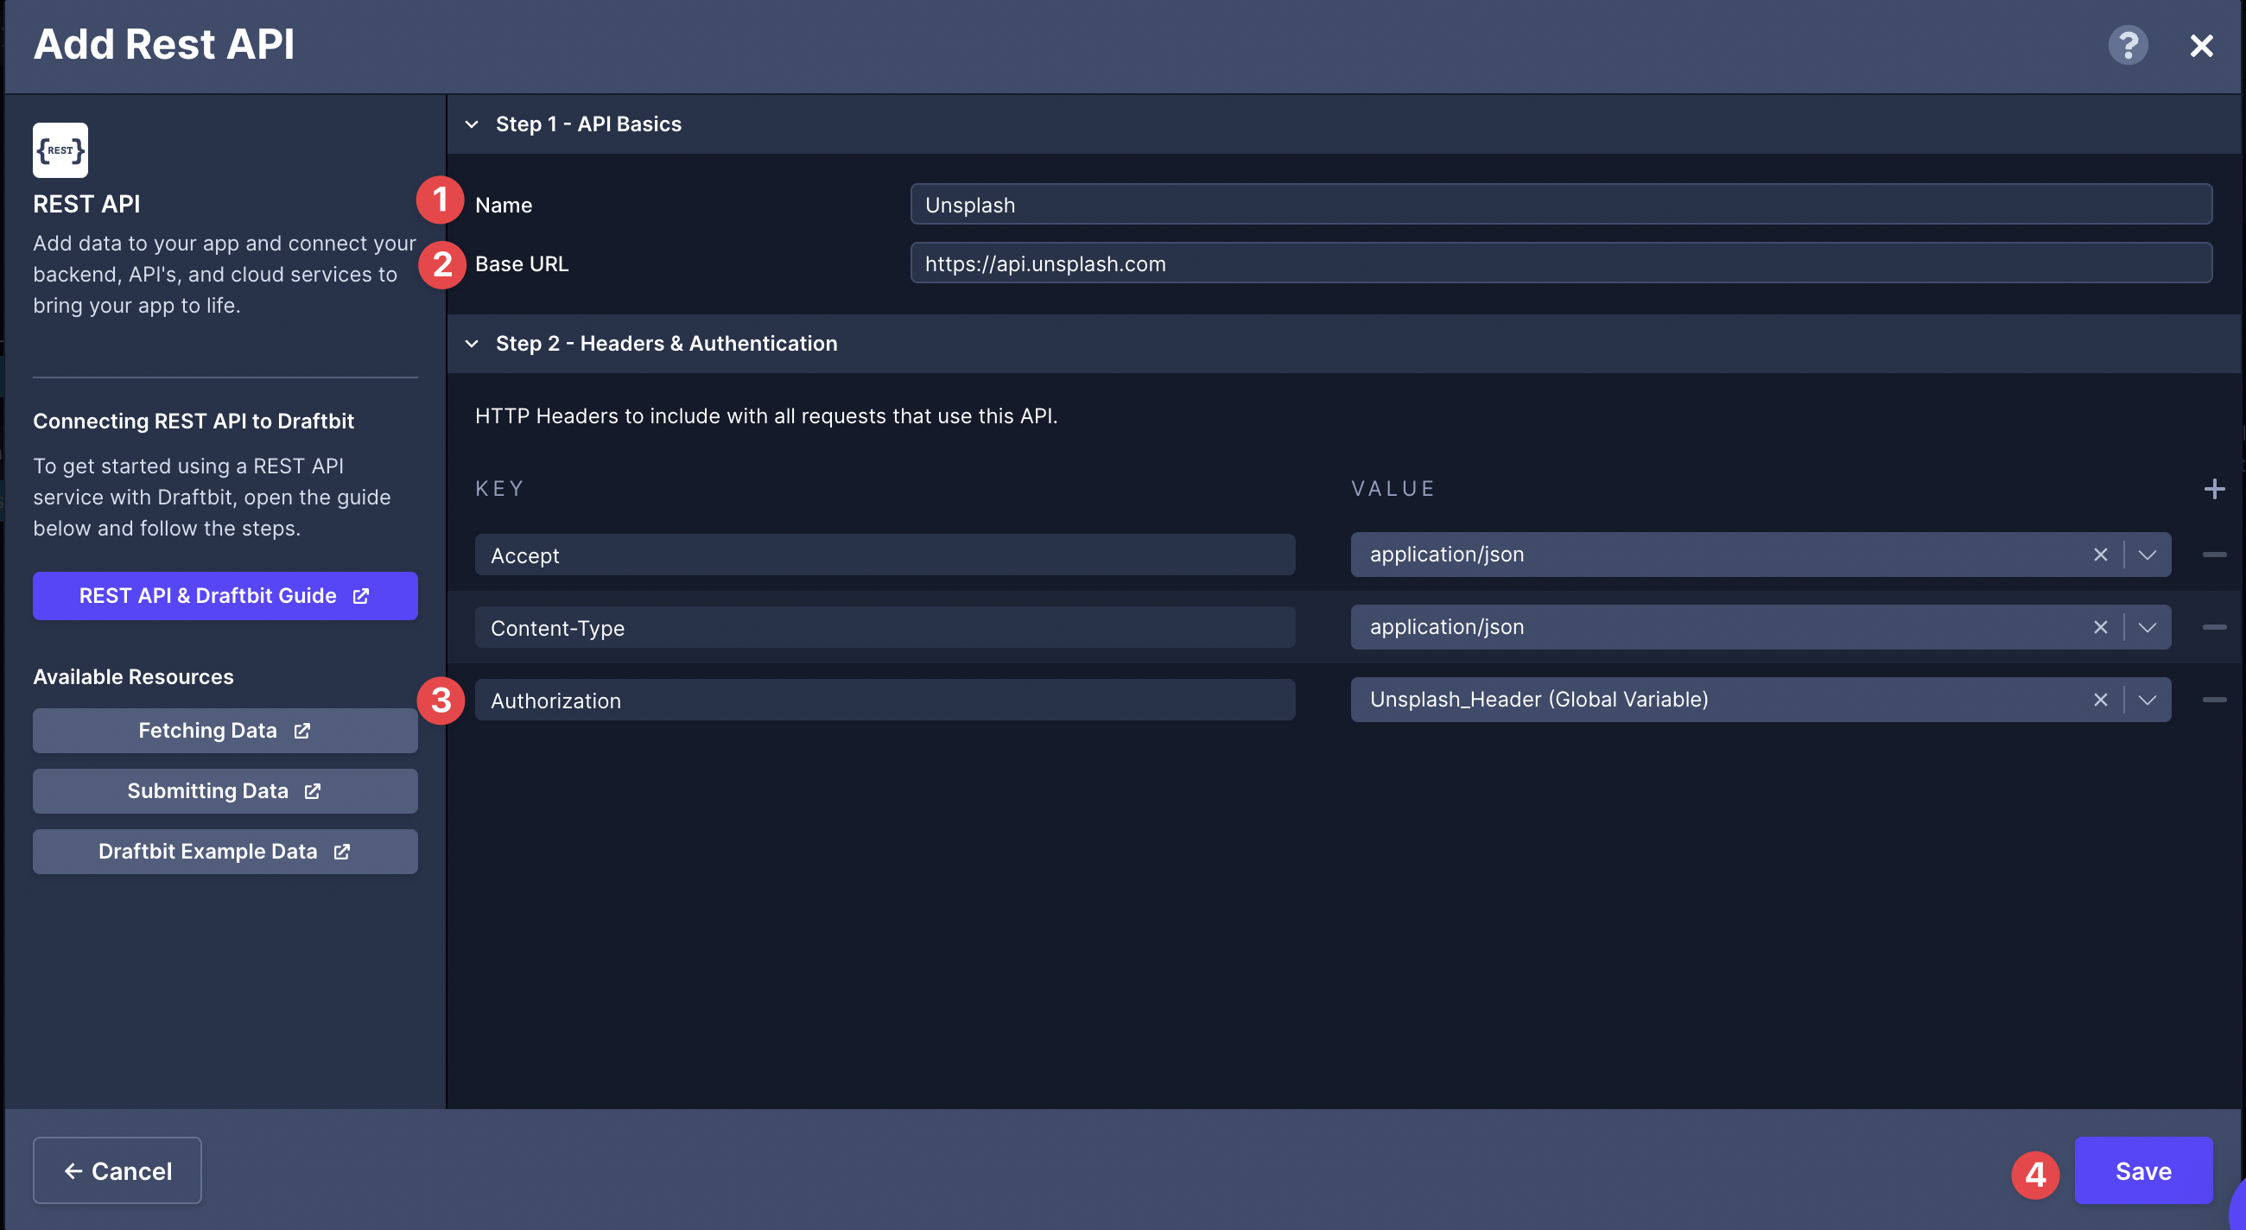Click the external link icon on Draftbit Guide

tap(361, 595)
